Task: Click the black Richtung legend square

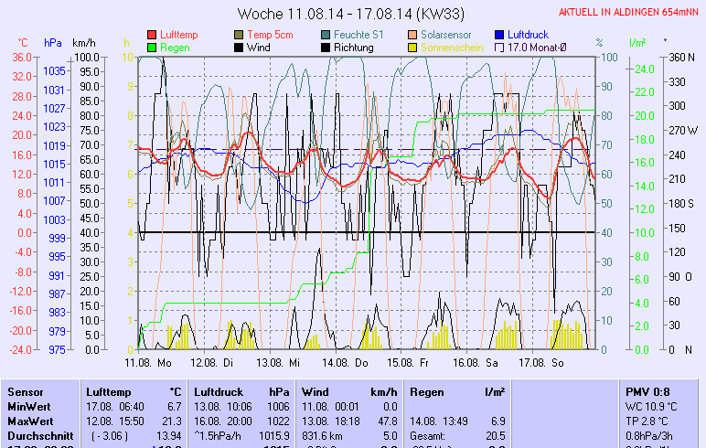Action: click(326, 48)
